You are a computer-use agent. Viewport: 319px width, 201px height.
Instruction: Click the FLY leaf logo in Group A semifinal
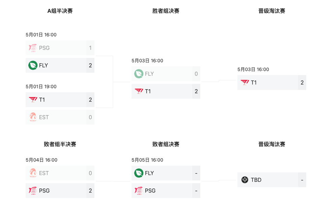(x=33, y=65)
